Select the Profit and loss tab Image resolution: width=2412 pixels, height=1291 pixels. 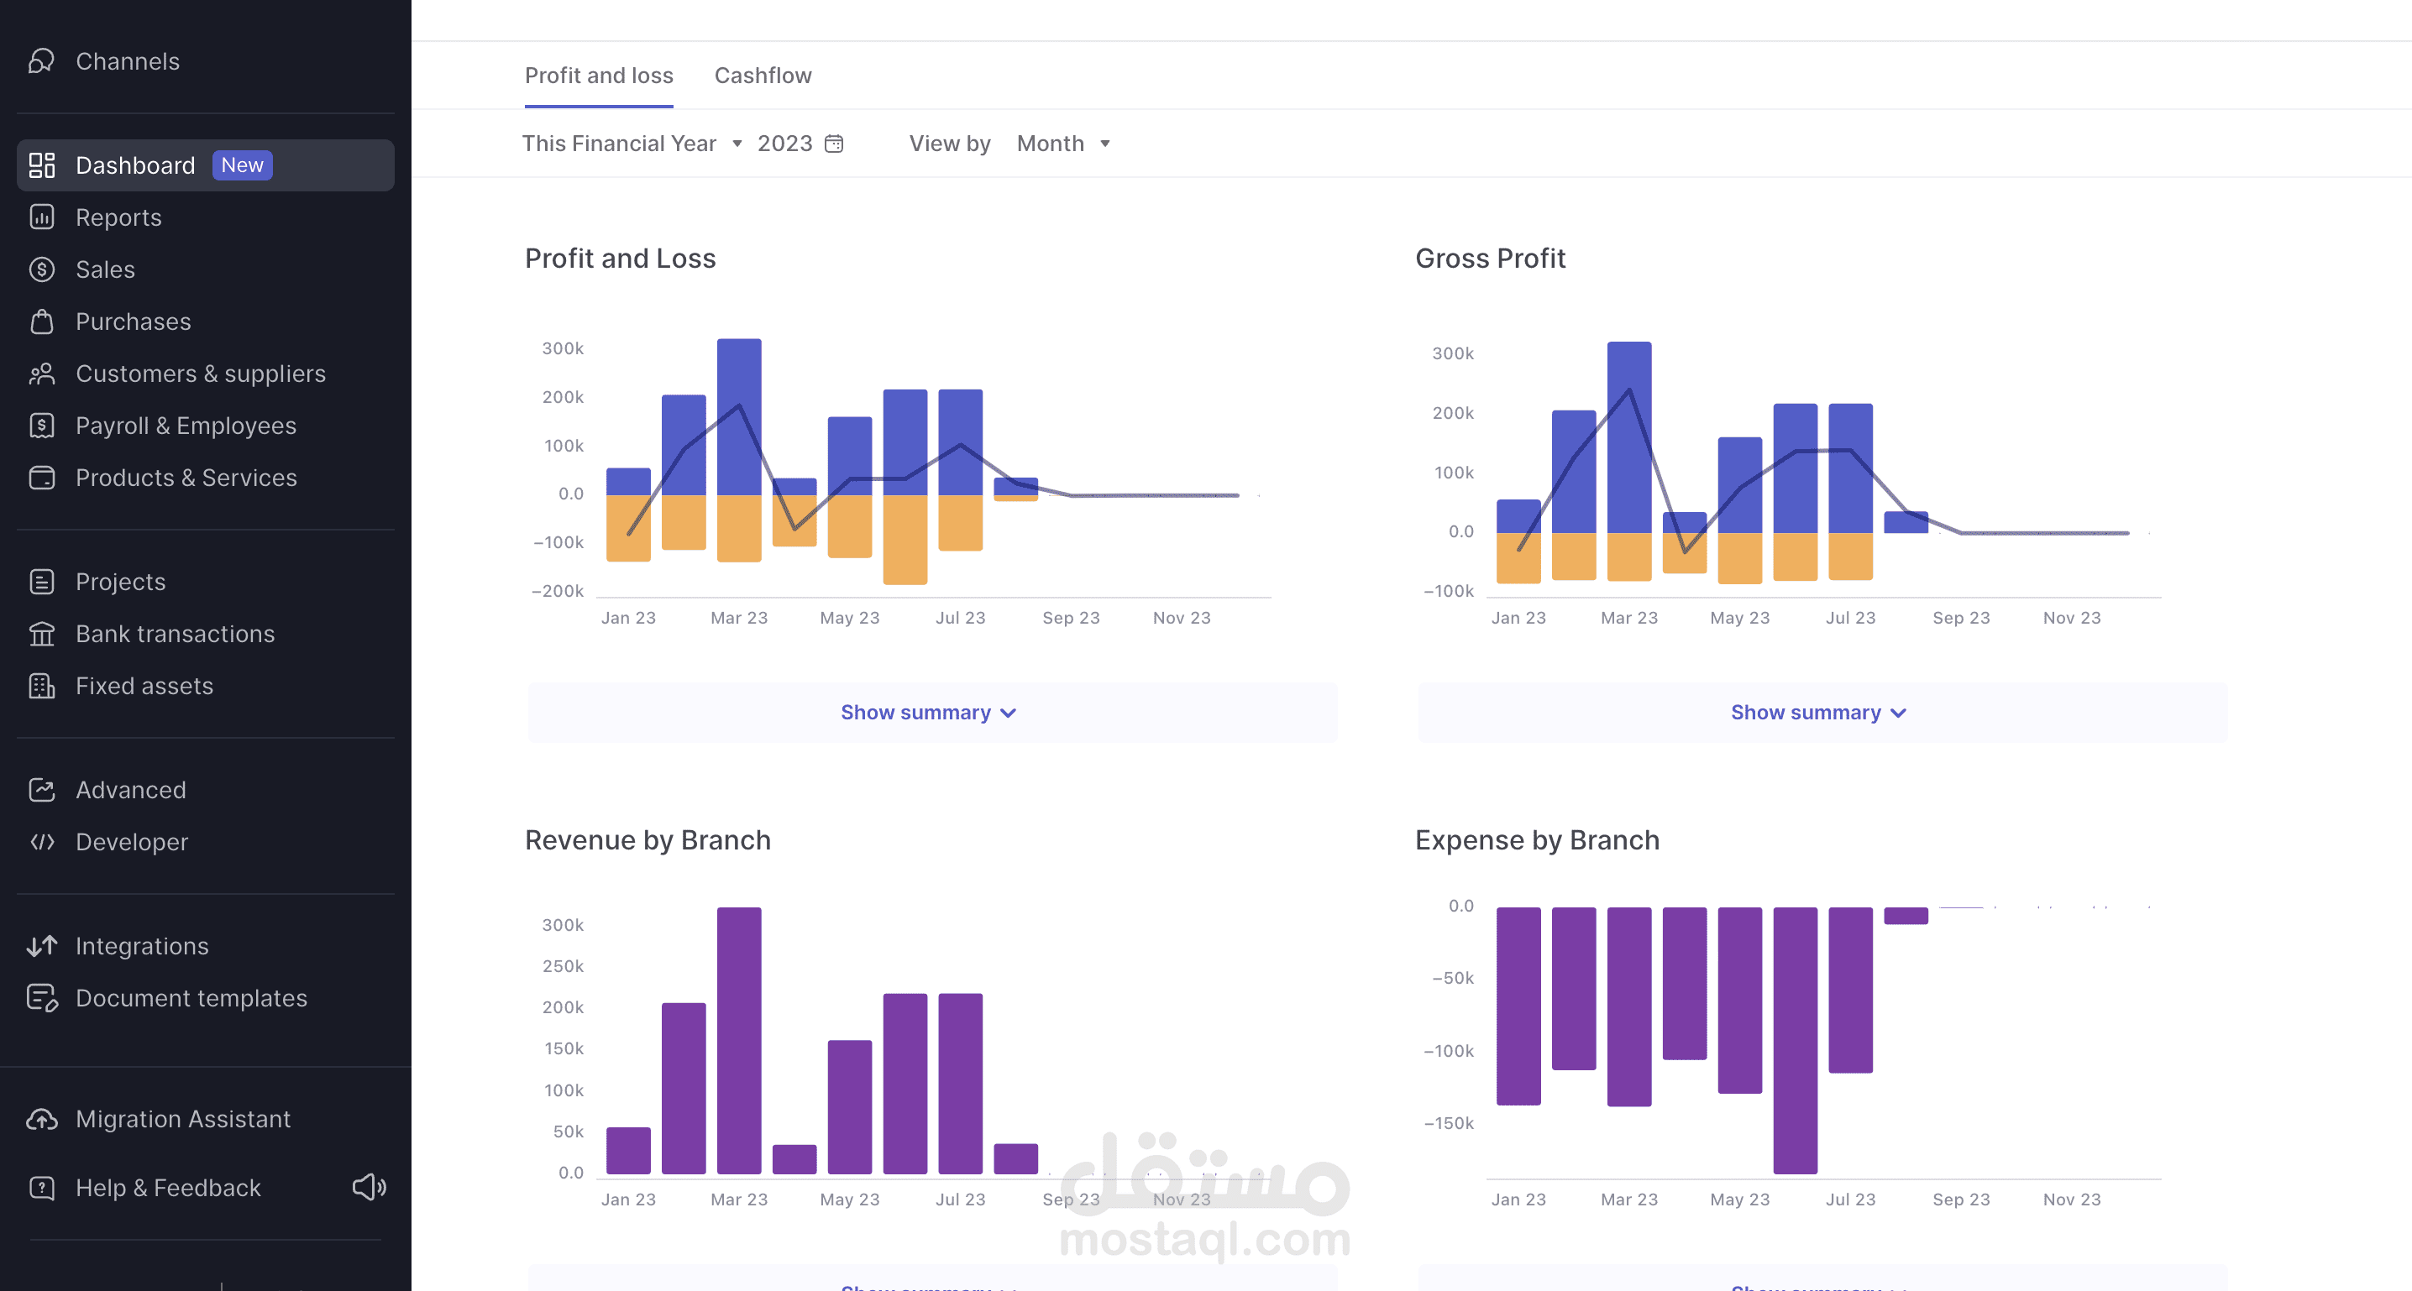[598, 76]
